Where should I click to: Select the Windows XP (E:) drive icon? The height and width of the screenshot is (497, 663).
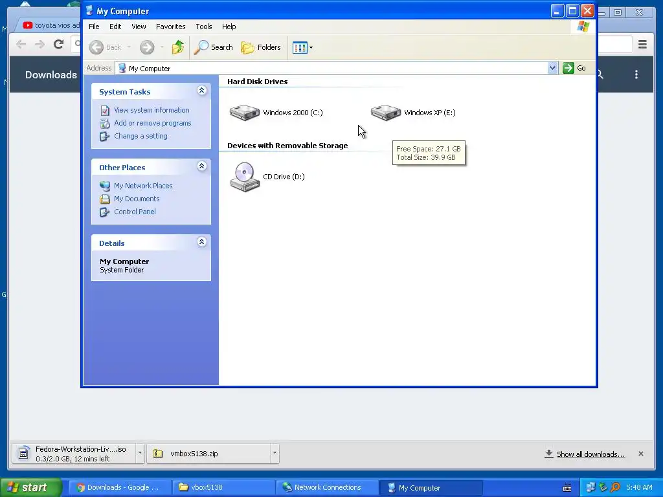tap(386, 113)
